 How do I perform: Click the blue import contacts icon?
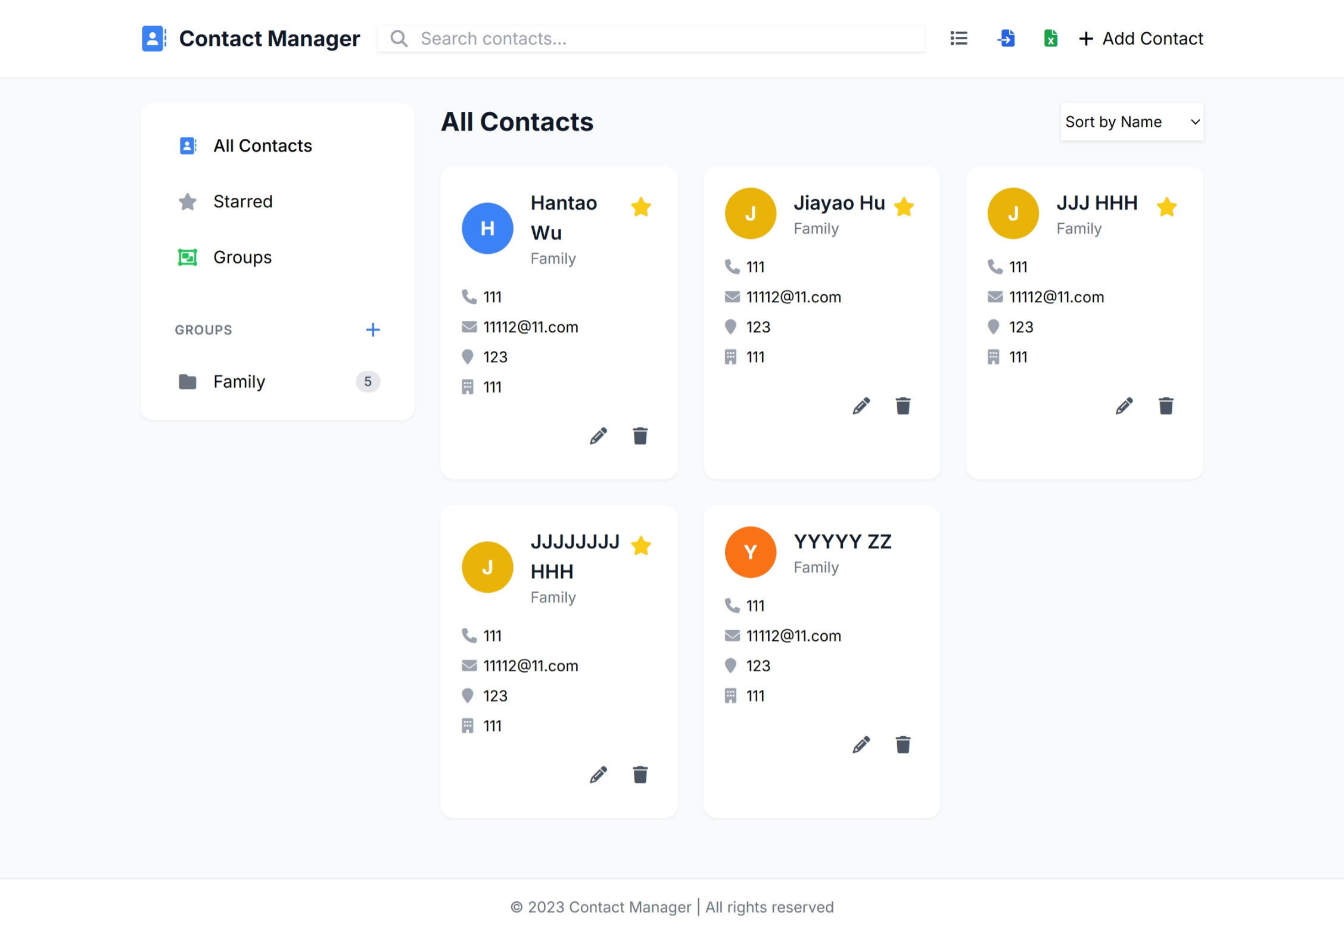click(x=1006, y=39)
